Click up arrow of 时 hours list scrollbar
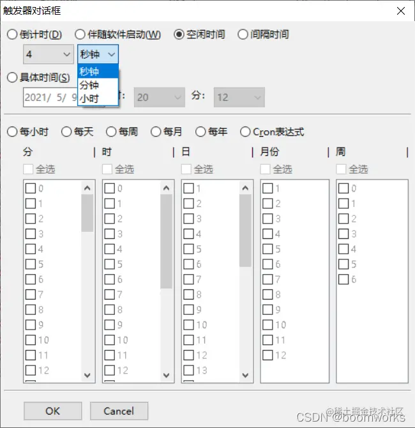Screen dimensions: 415x428 click(x=167, y=188)
